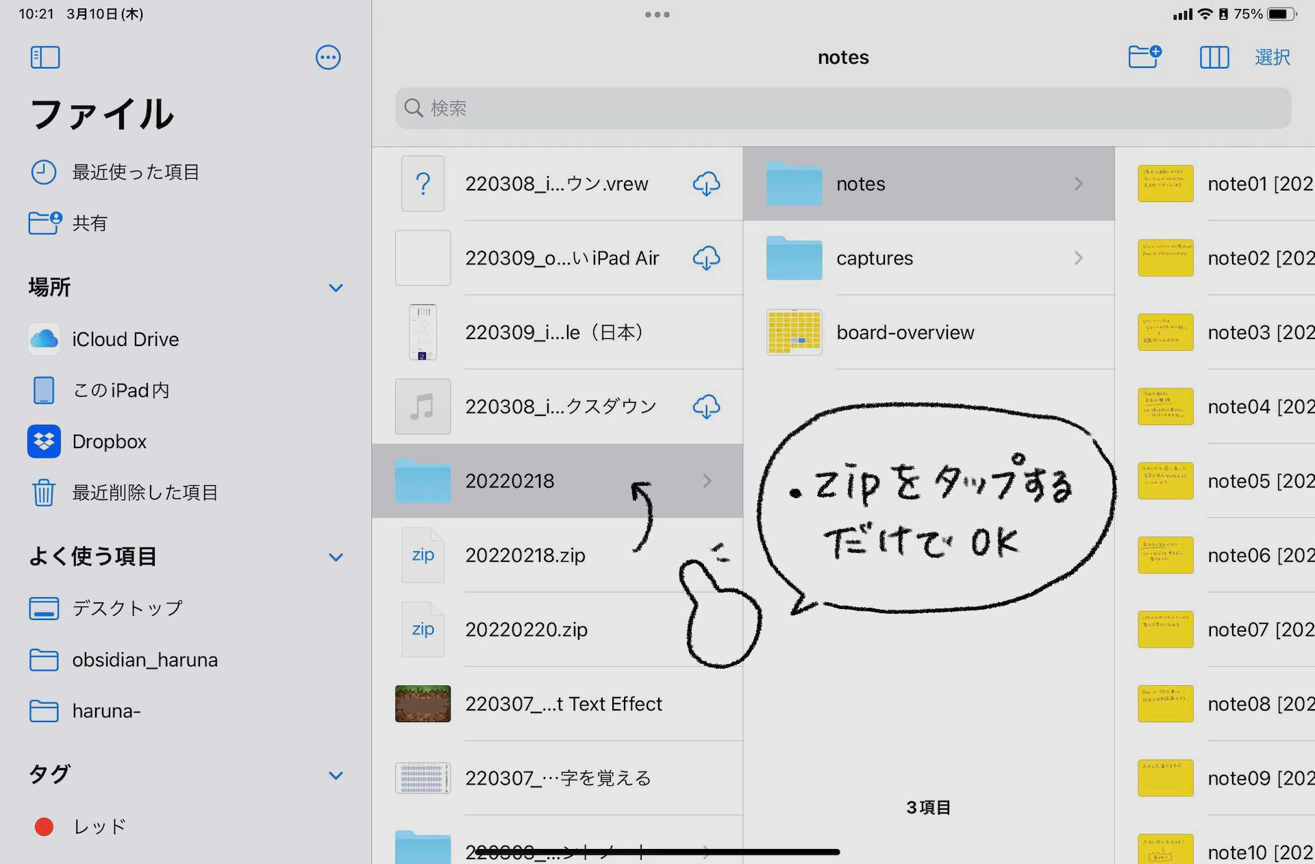Tap the multitasking three-dots control
The height and width of the screenshot is (864, 1315).
(657, 14)
